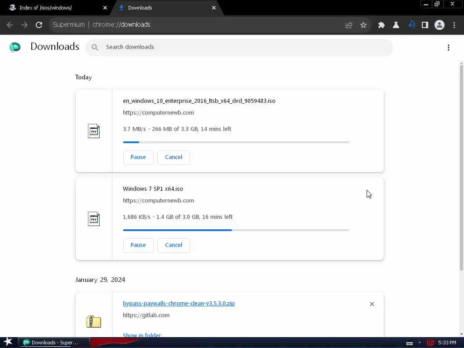This screenshot has width=464, height=348.
Task: Click the red @ icon in the tray
Action: [x=430, y=343]
